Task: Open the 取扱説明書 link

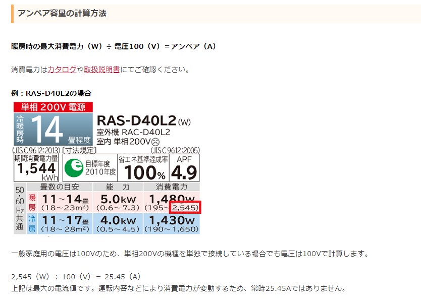Action: click(x=102, y=70)
